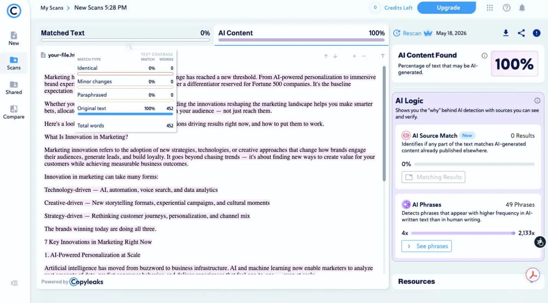Open the help question mark icon
Viewport: 548px width, 303px height.
pyautogui.click(x=507, y=8)
